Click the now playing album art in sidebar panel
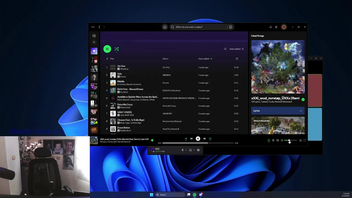The image size is (352, 198). click(278, 67)
